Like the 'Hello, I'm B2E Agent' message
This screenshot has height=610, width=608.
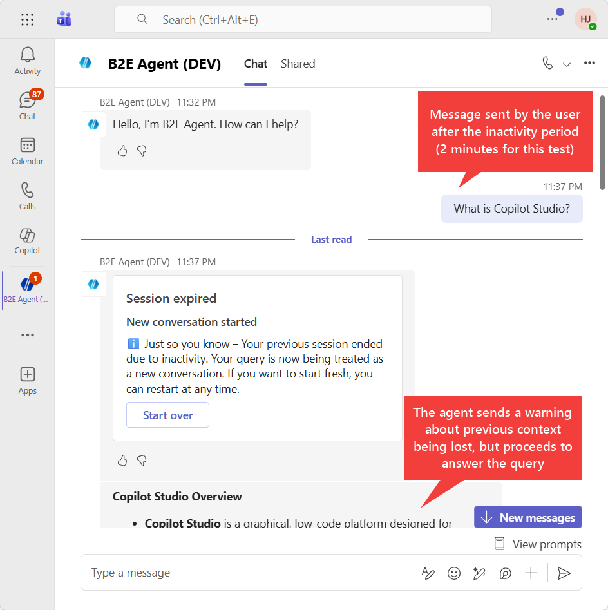point(122,151)
